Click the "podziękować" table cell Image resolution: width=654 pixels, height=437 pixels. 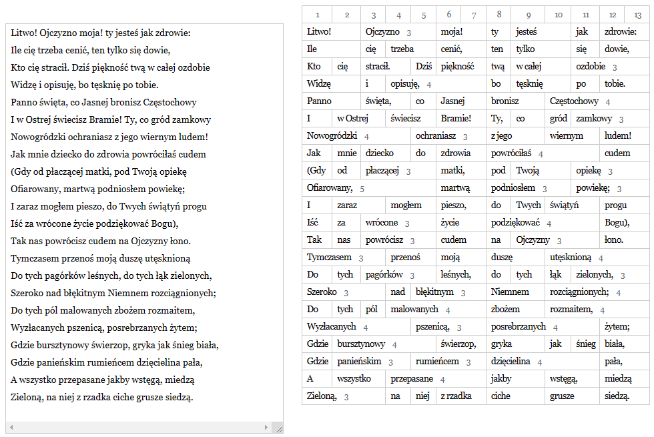tap(543, 223)
